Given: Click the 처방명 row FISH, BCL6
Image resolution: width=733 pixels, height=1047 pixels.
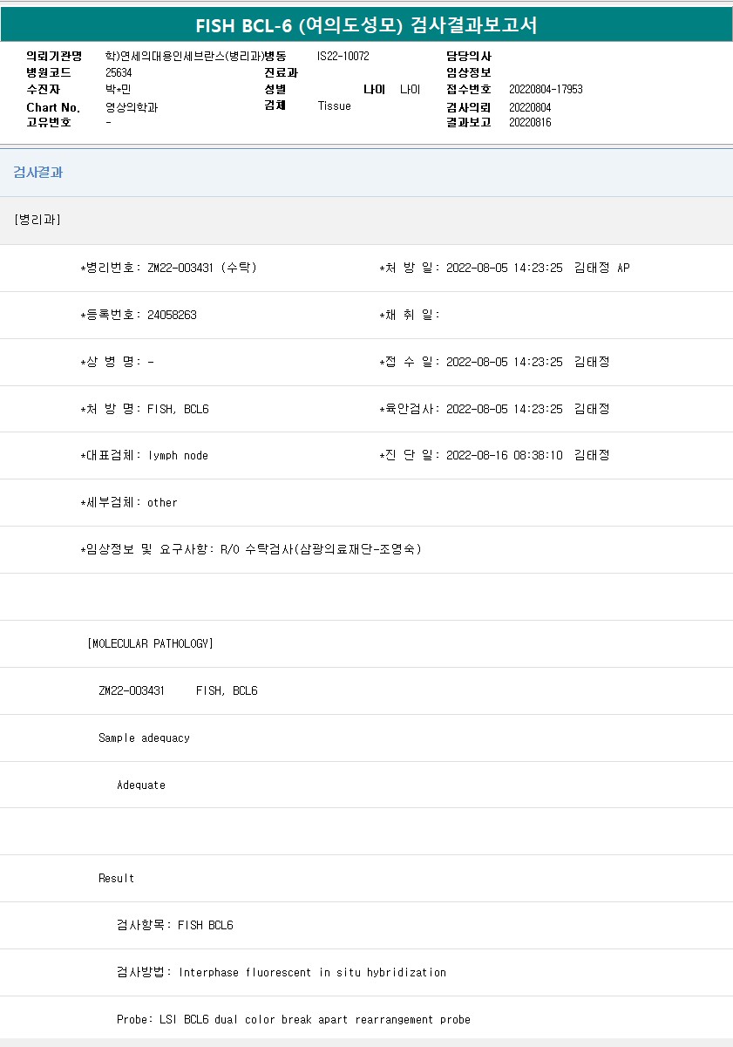Looking at the screenshot, I should click(145, 409).
